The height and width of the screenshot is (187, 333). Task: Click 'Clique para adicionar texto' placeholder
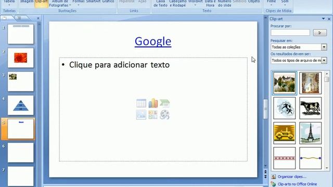[x=119, y=65]
